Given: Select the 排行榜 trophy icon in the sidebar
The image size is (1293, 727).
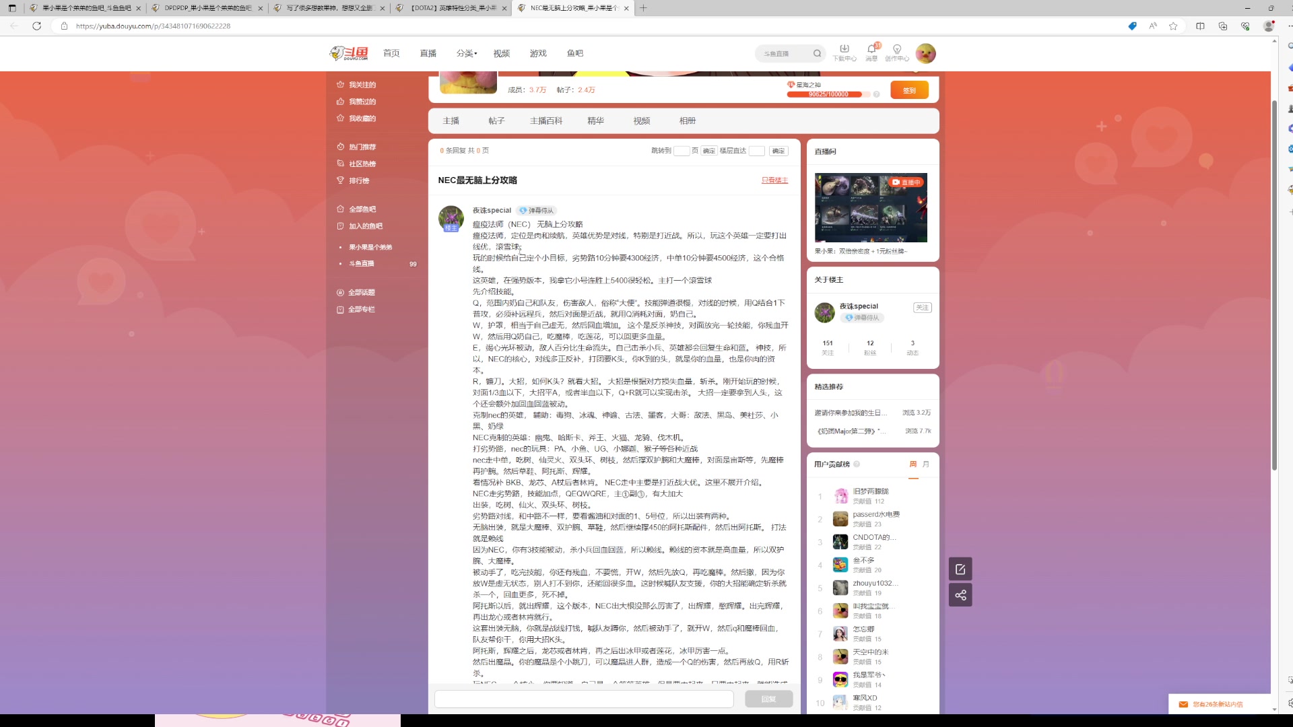Looking at the screenshot, I should coord(341,180).
